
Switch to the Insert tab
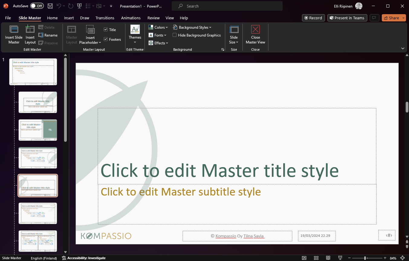[x=69, y=18]
